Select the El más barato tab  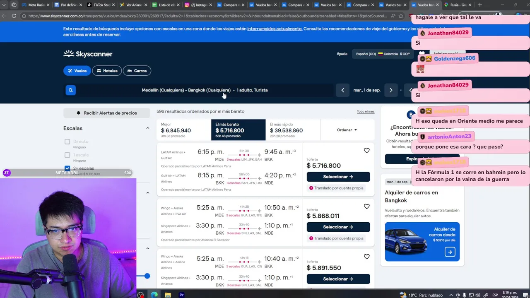238,130
